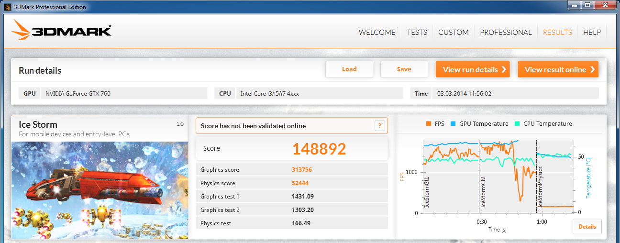Click the question mark help icon
Screen dimensions: 620x243
pos(379,126)
